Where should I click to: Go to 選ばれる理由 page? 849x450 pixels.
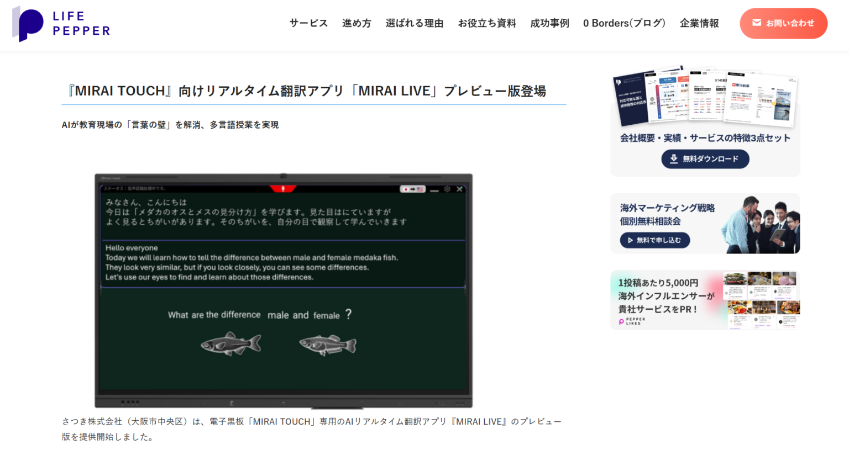415,23
